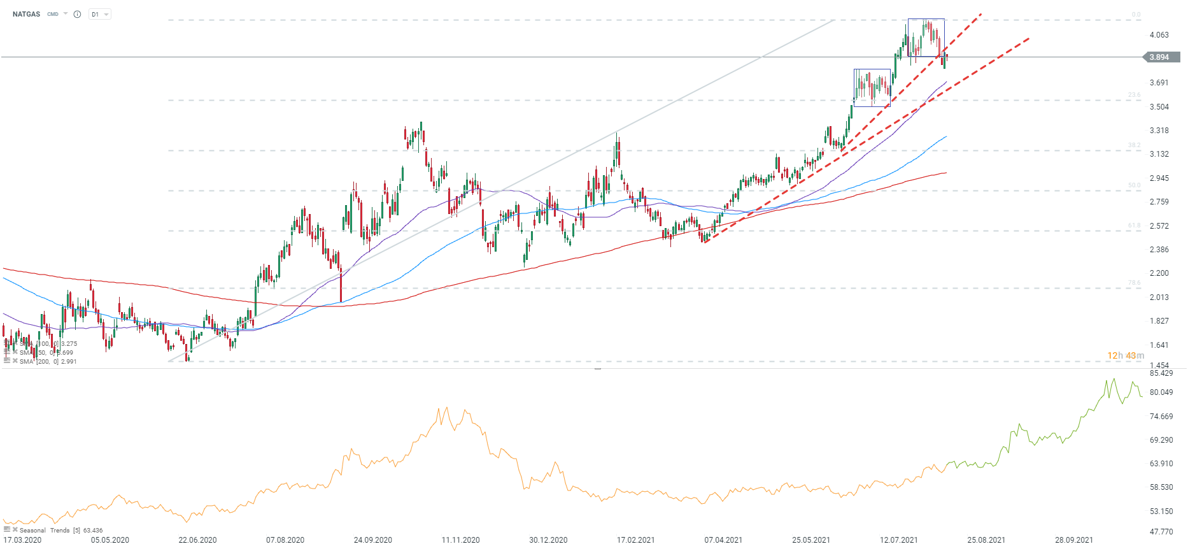Click the 28.09.2021 date on time axis
The image size is (1188, 551).
(x=1074, y=540)
